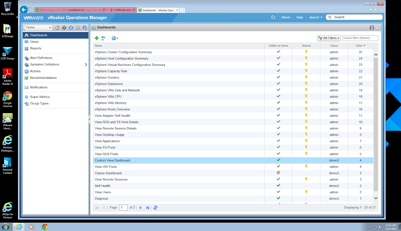Open the About link
This screenshot has width=401, height=231.
pyautogui.click(x=285, y=17)
